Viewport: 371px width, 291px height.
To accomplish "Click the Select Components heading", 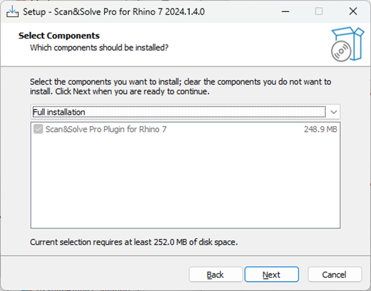I will click(59, 36).
